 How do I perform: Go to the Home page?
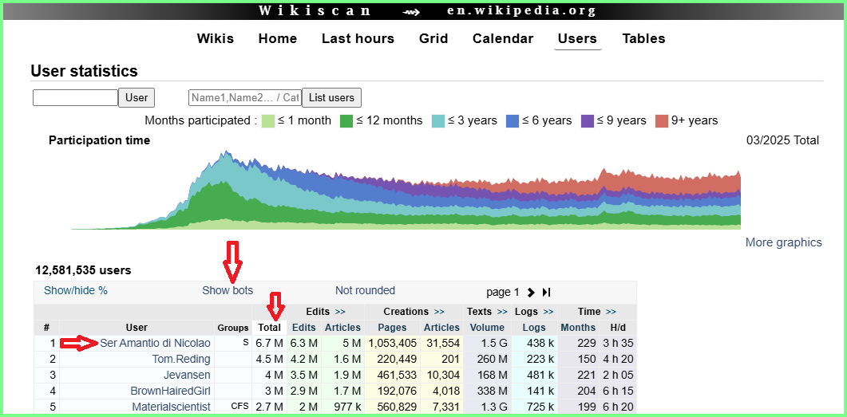tap(278, 39)
